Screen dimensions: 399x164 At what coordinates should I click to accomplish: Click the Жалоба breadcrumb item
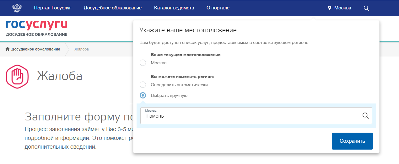pos(81,49)
